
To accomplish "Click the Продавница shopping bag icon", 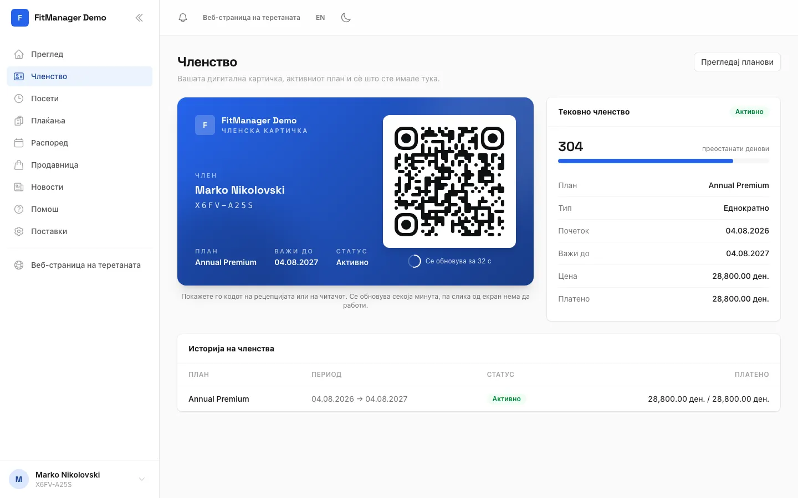I will 19,165.
